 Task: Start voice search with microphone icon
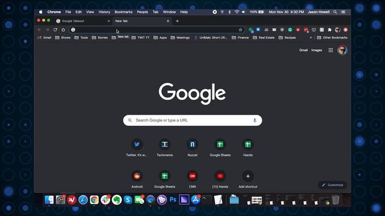[x=254, y=120]
